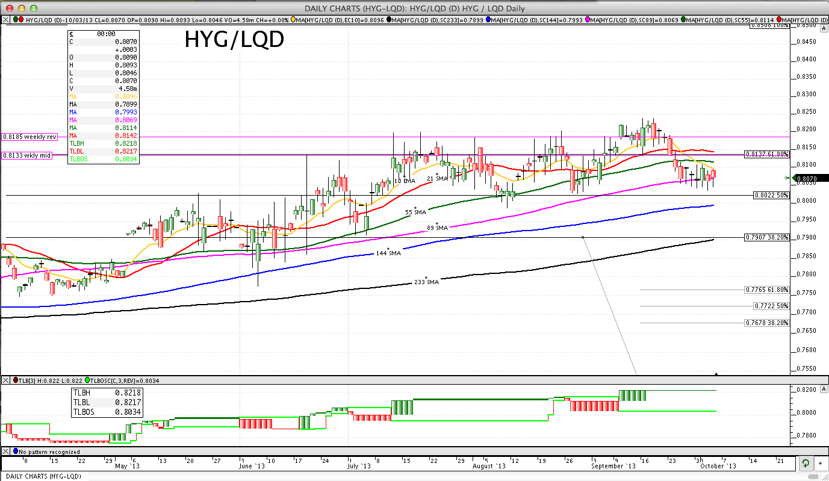This screenshot has width=829, height=481.
Task: Click the blue SC144 moving average marker
Action: tap(488, 20)
